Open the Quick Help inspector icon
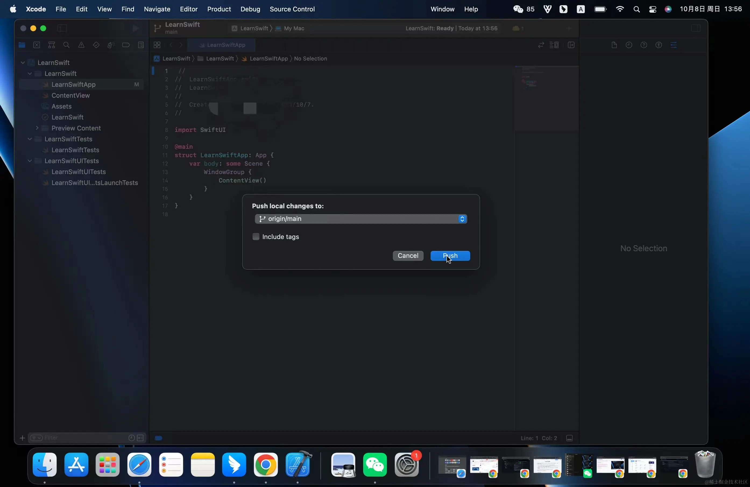 click(x=643, y=45)
